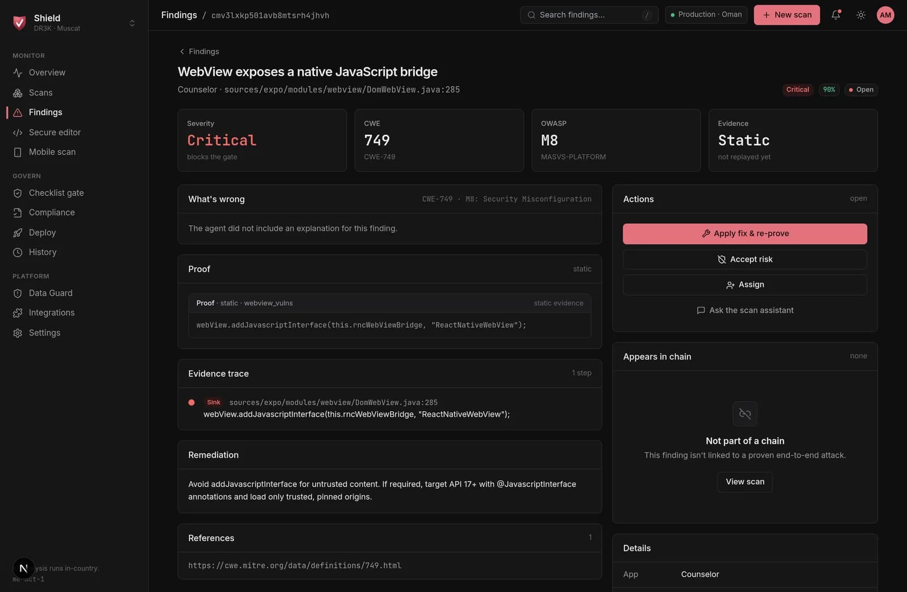This screenshot has height=592, width=907.
Task: Open the AM user avatar menu
Action: [885, 15]
